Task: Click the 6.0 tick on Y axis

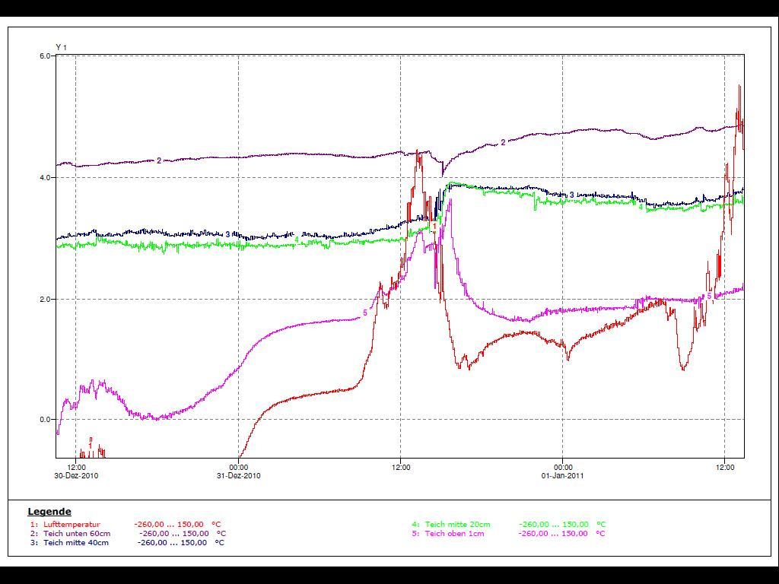Action: click(x=44, y=56)
